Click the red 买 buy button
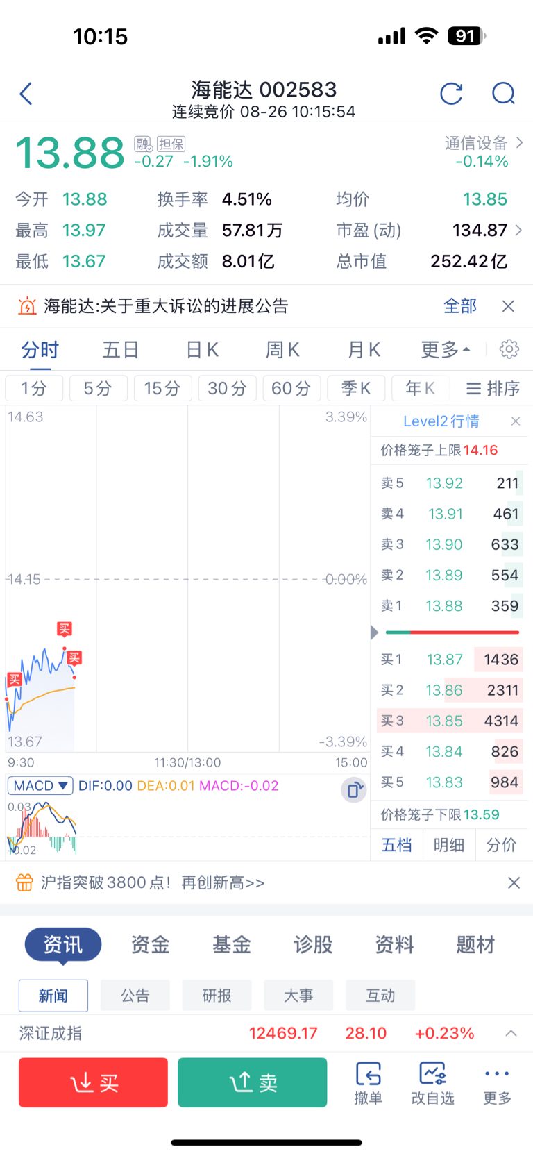This screenshot has width=533, height=1156. click(x=93, y=1082)
